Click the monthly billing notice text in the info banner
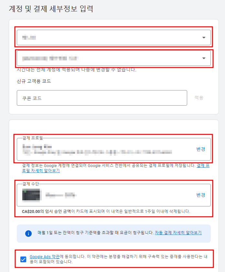The image size is (225, 272). click(x=96, y=233)
